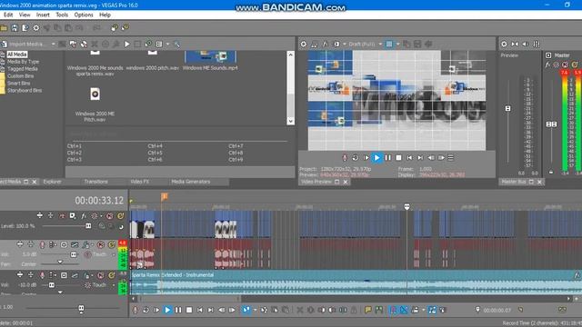
Task: Click Stop button under the Video Preview
Action: [398, 158]
